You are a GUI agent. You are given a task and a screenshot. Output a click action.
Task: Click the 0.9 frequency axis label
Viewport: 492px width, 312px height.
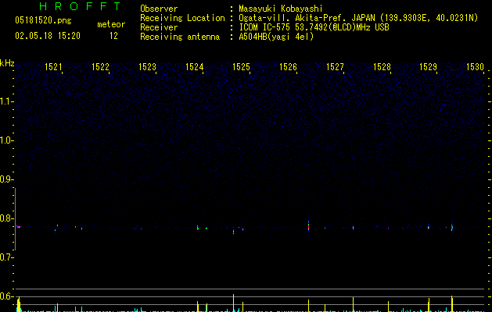(x=6, y=179)
